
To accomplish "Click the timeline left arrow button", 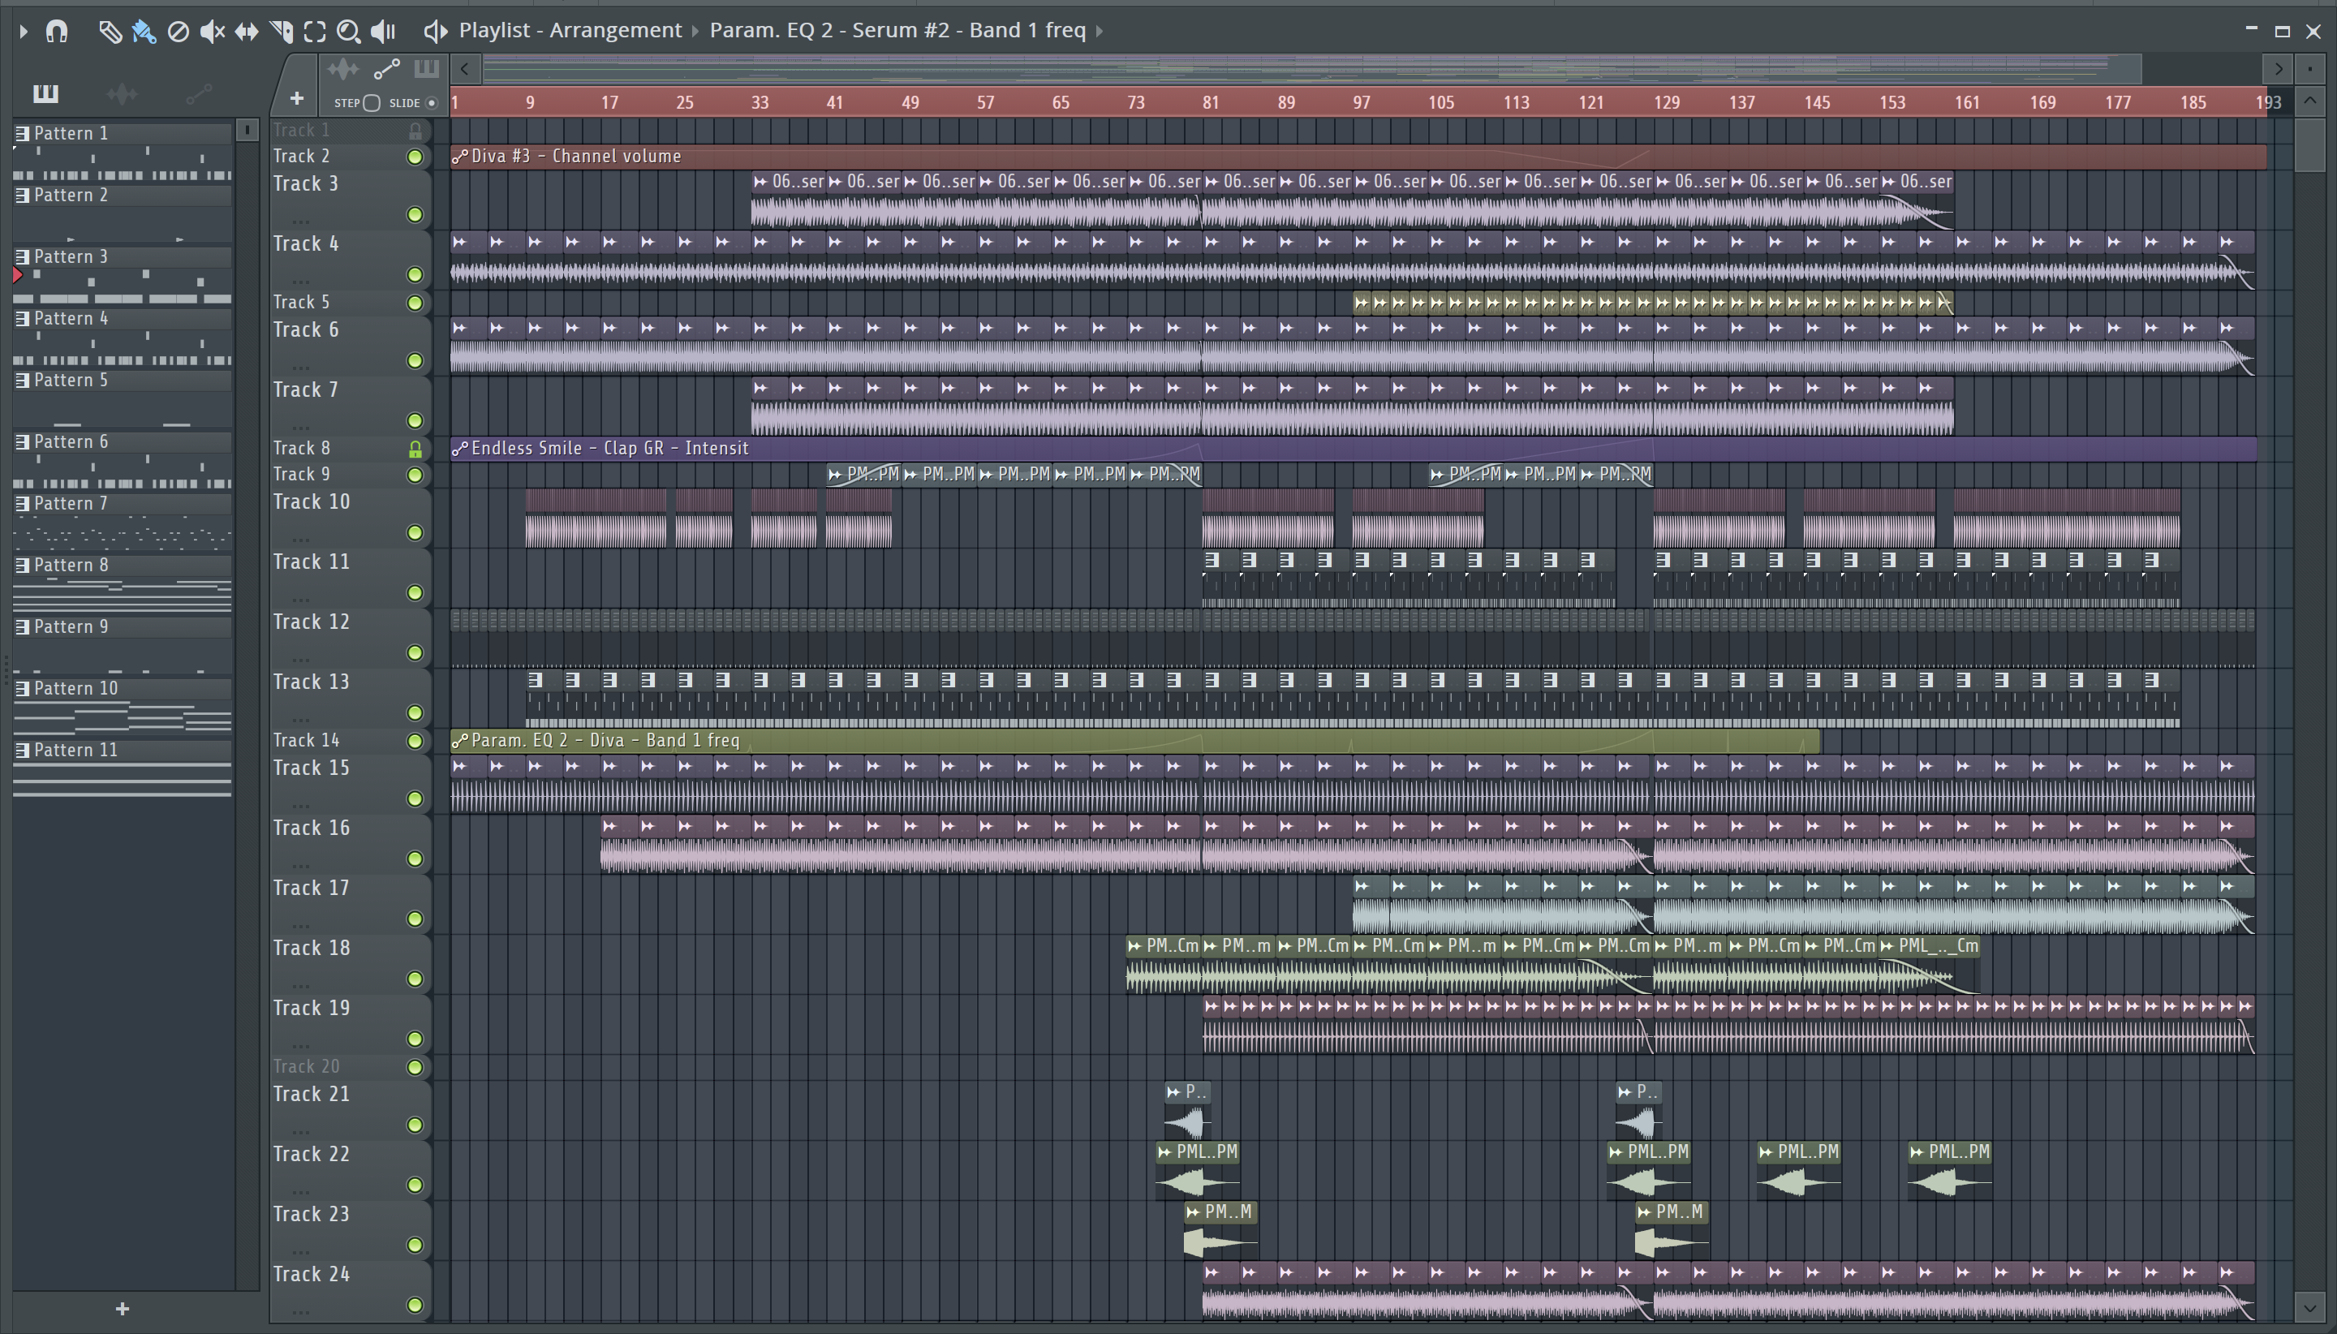I will click(466, 69).
